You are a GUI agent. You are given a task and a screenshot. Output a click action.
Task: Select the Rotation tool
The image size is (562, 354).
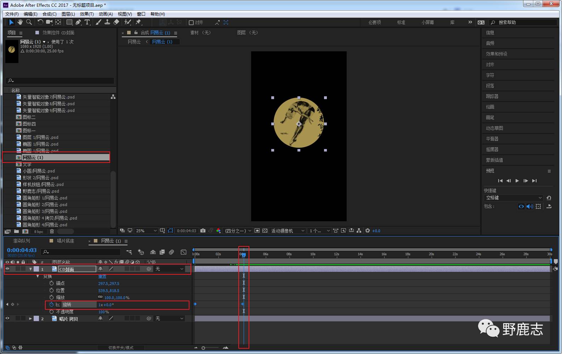coord(40,22)
